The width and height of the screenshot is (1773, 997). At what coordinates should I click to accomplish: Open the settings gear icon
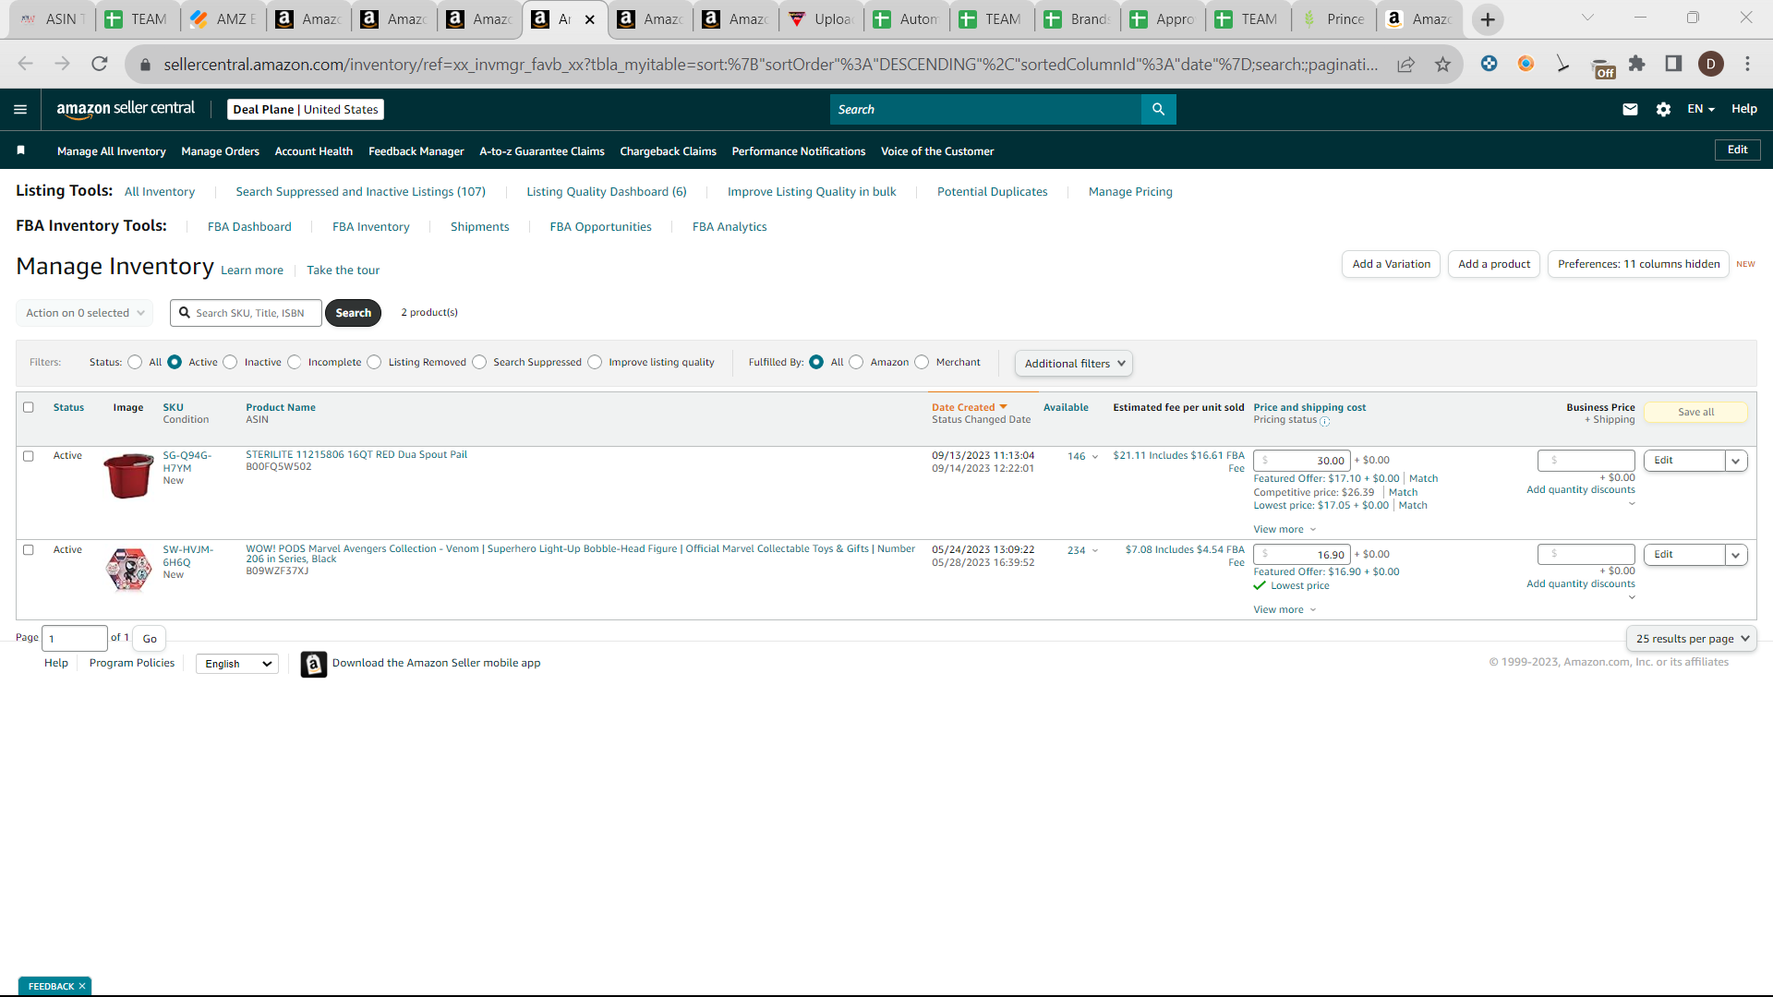tap(1663, 109)
